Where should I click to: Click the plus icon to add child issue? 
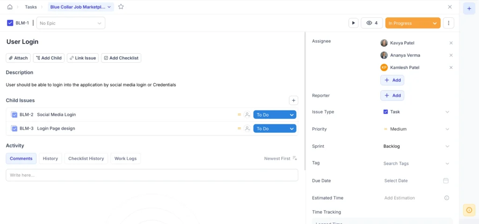tap(293, 101)
